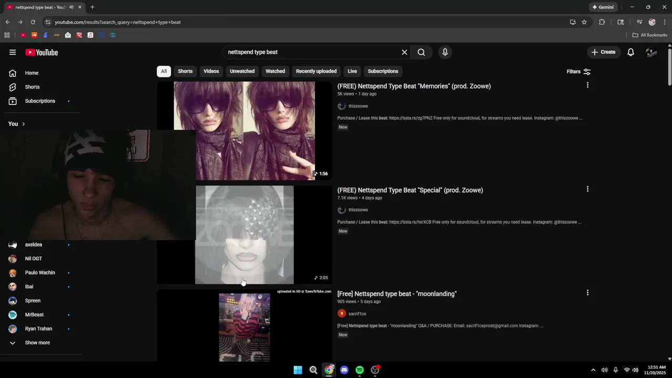
Task: Select the Subscriptions filter chip
Action: click(383, 71)
